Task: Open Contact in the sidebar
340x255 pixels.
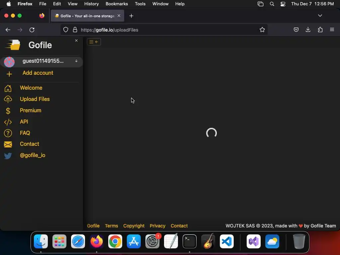Action: tap(30, 144)
